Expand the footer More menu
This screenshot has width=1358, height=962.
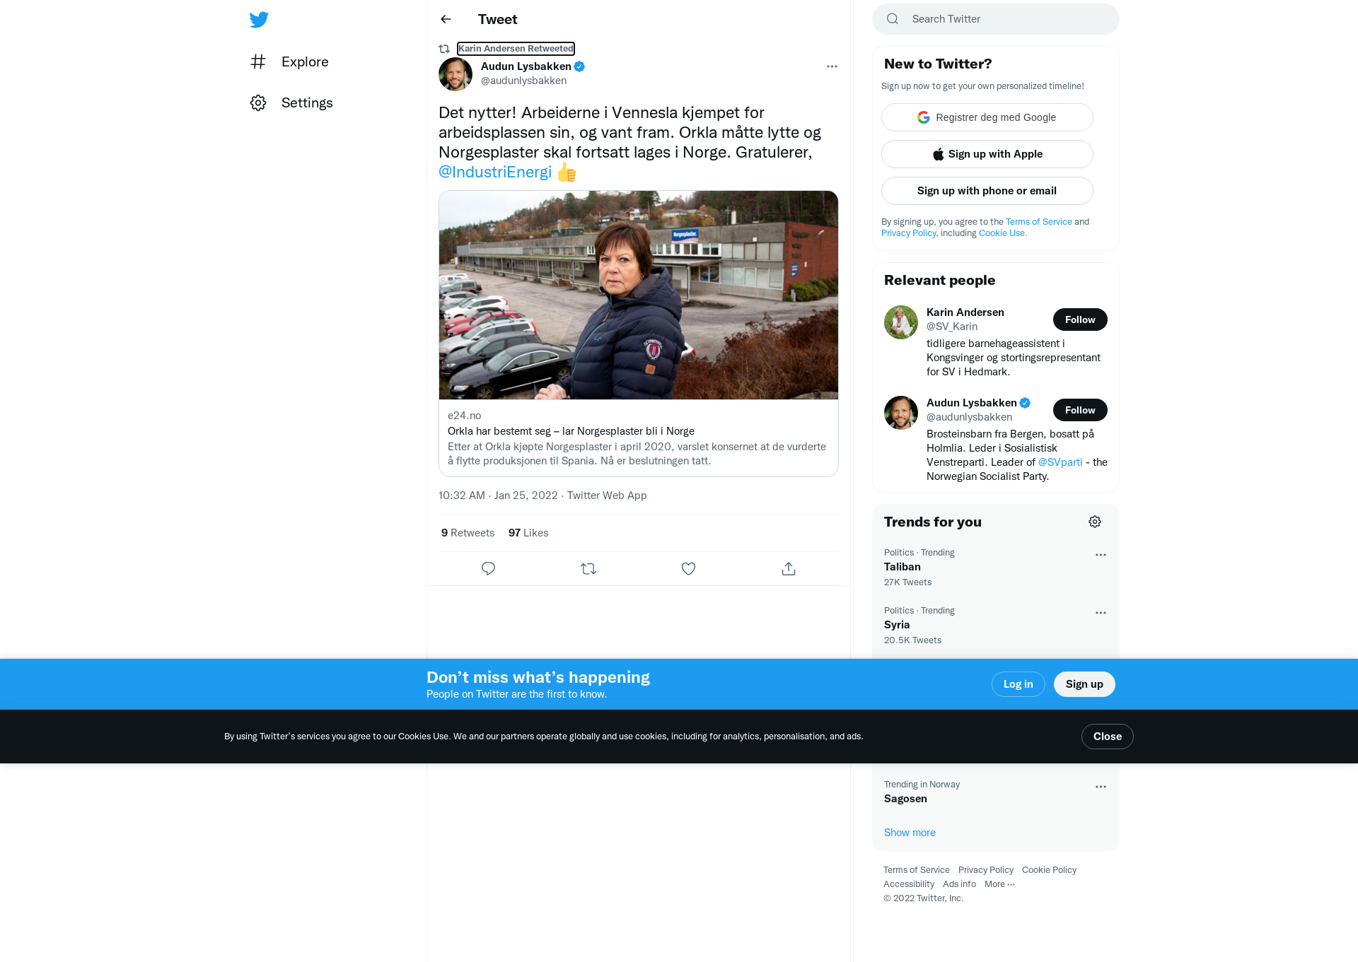point(999,884)
